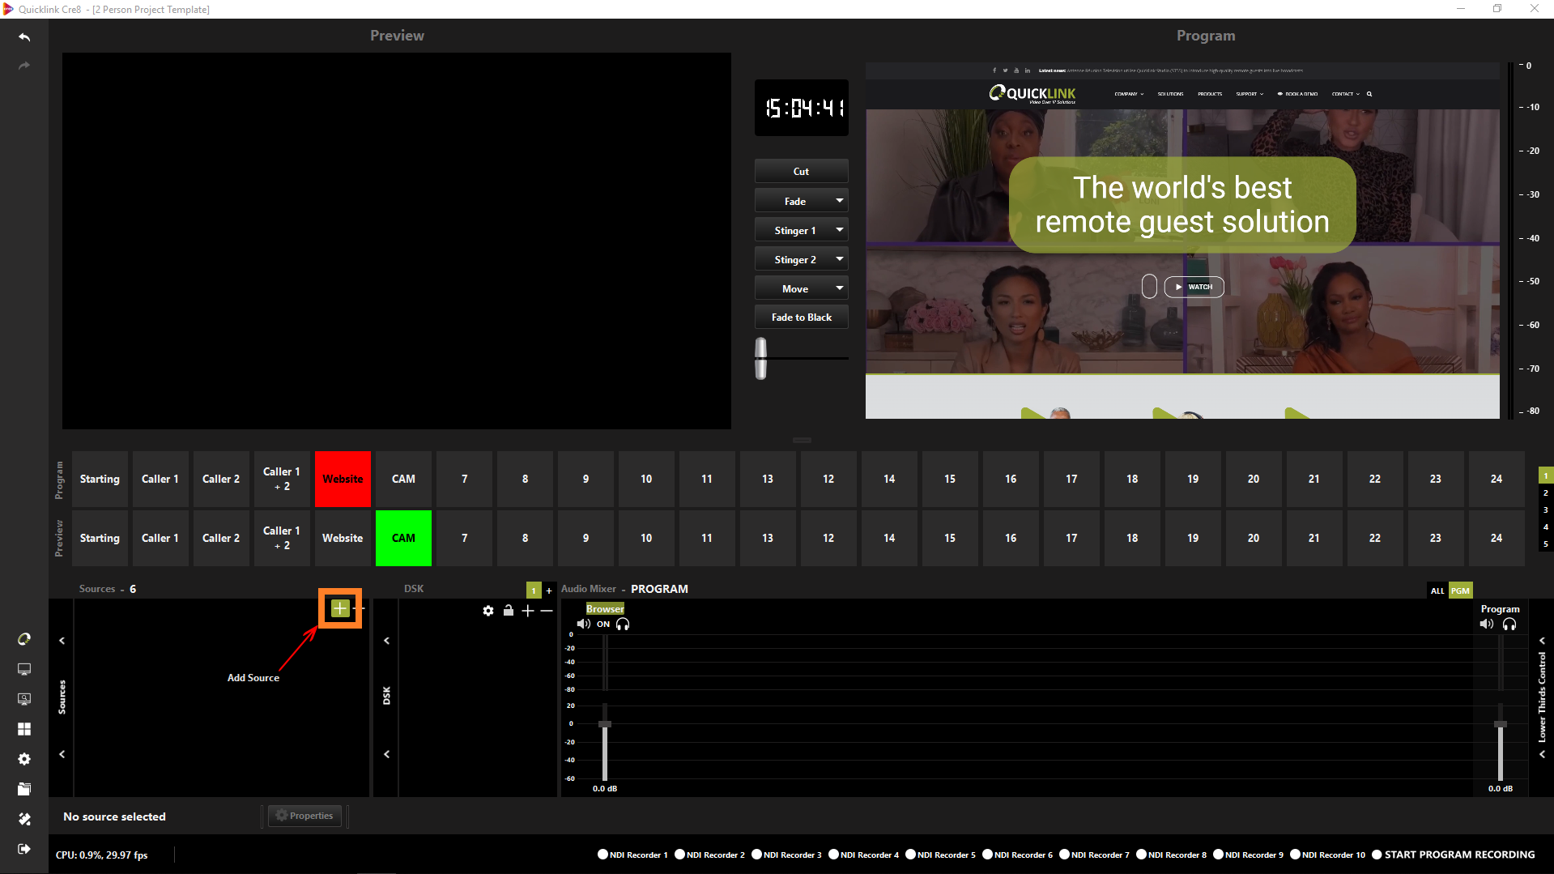Open the settings gear in left sidebar
This screenshot has height=874, width=1554.
point(24,759)
